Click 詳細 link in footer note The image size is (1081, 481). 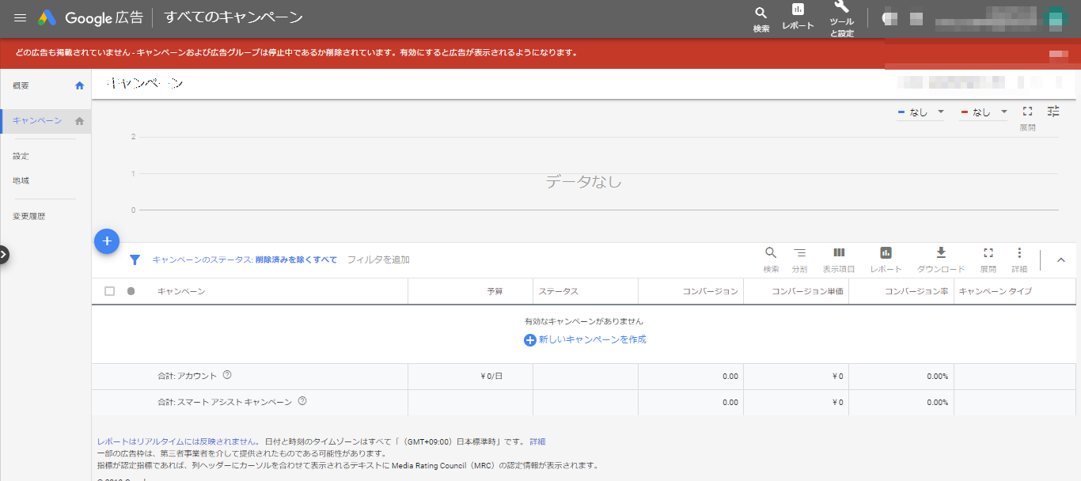(x=537, y=441)
